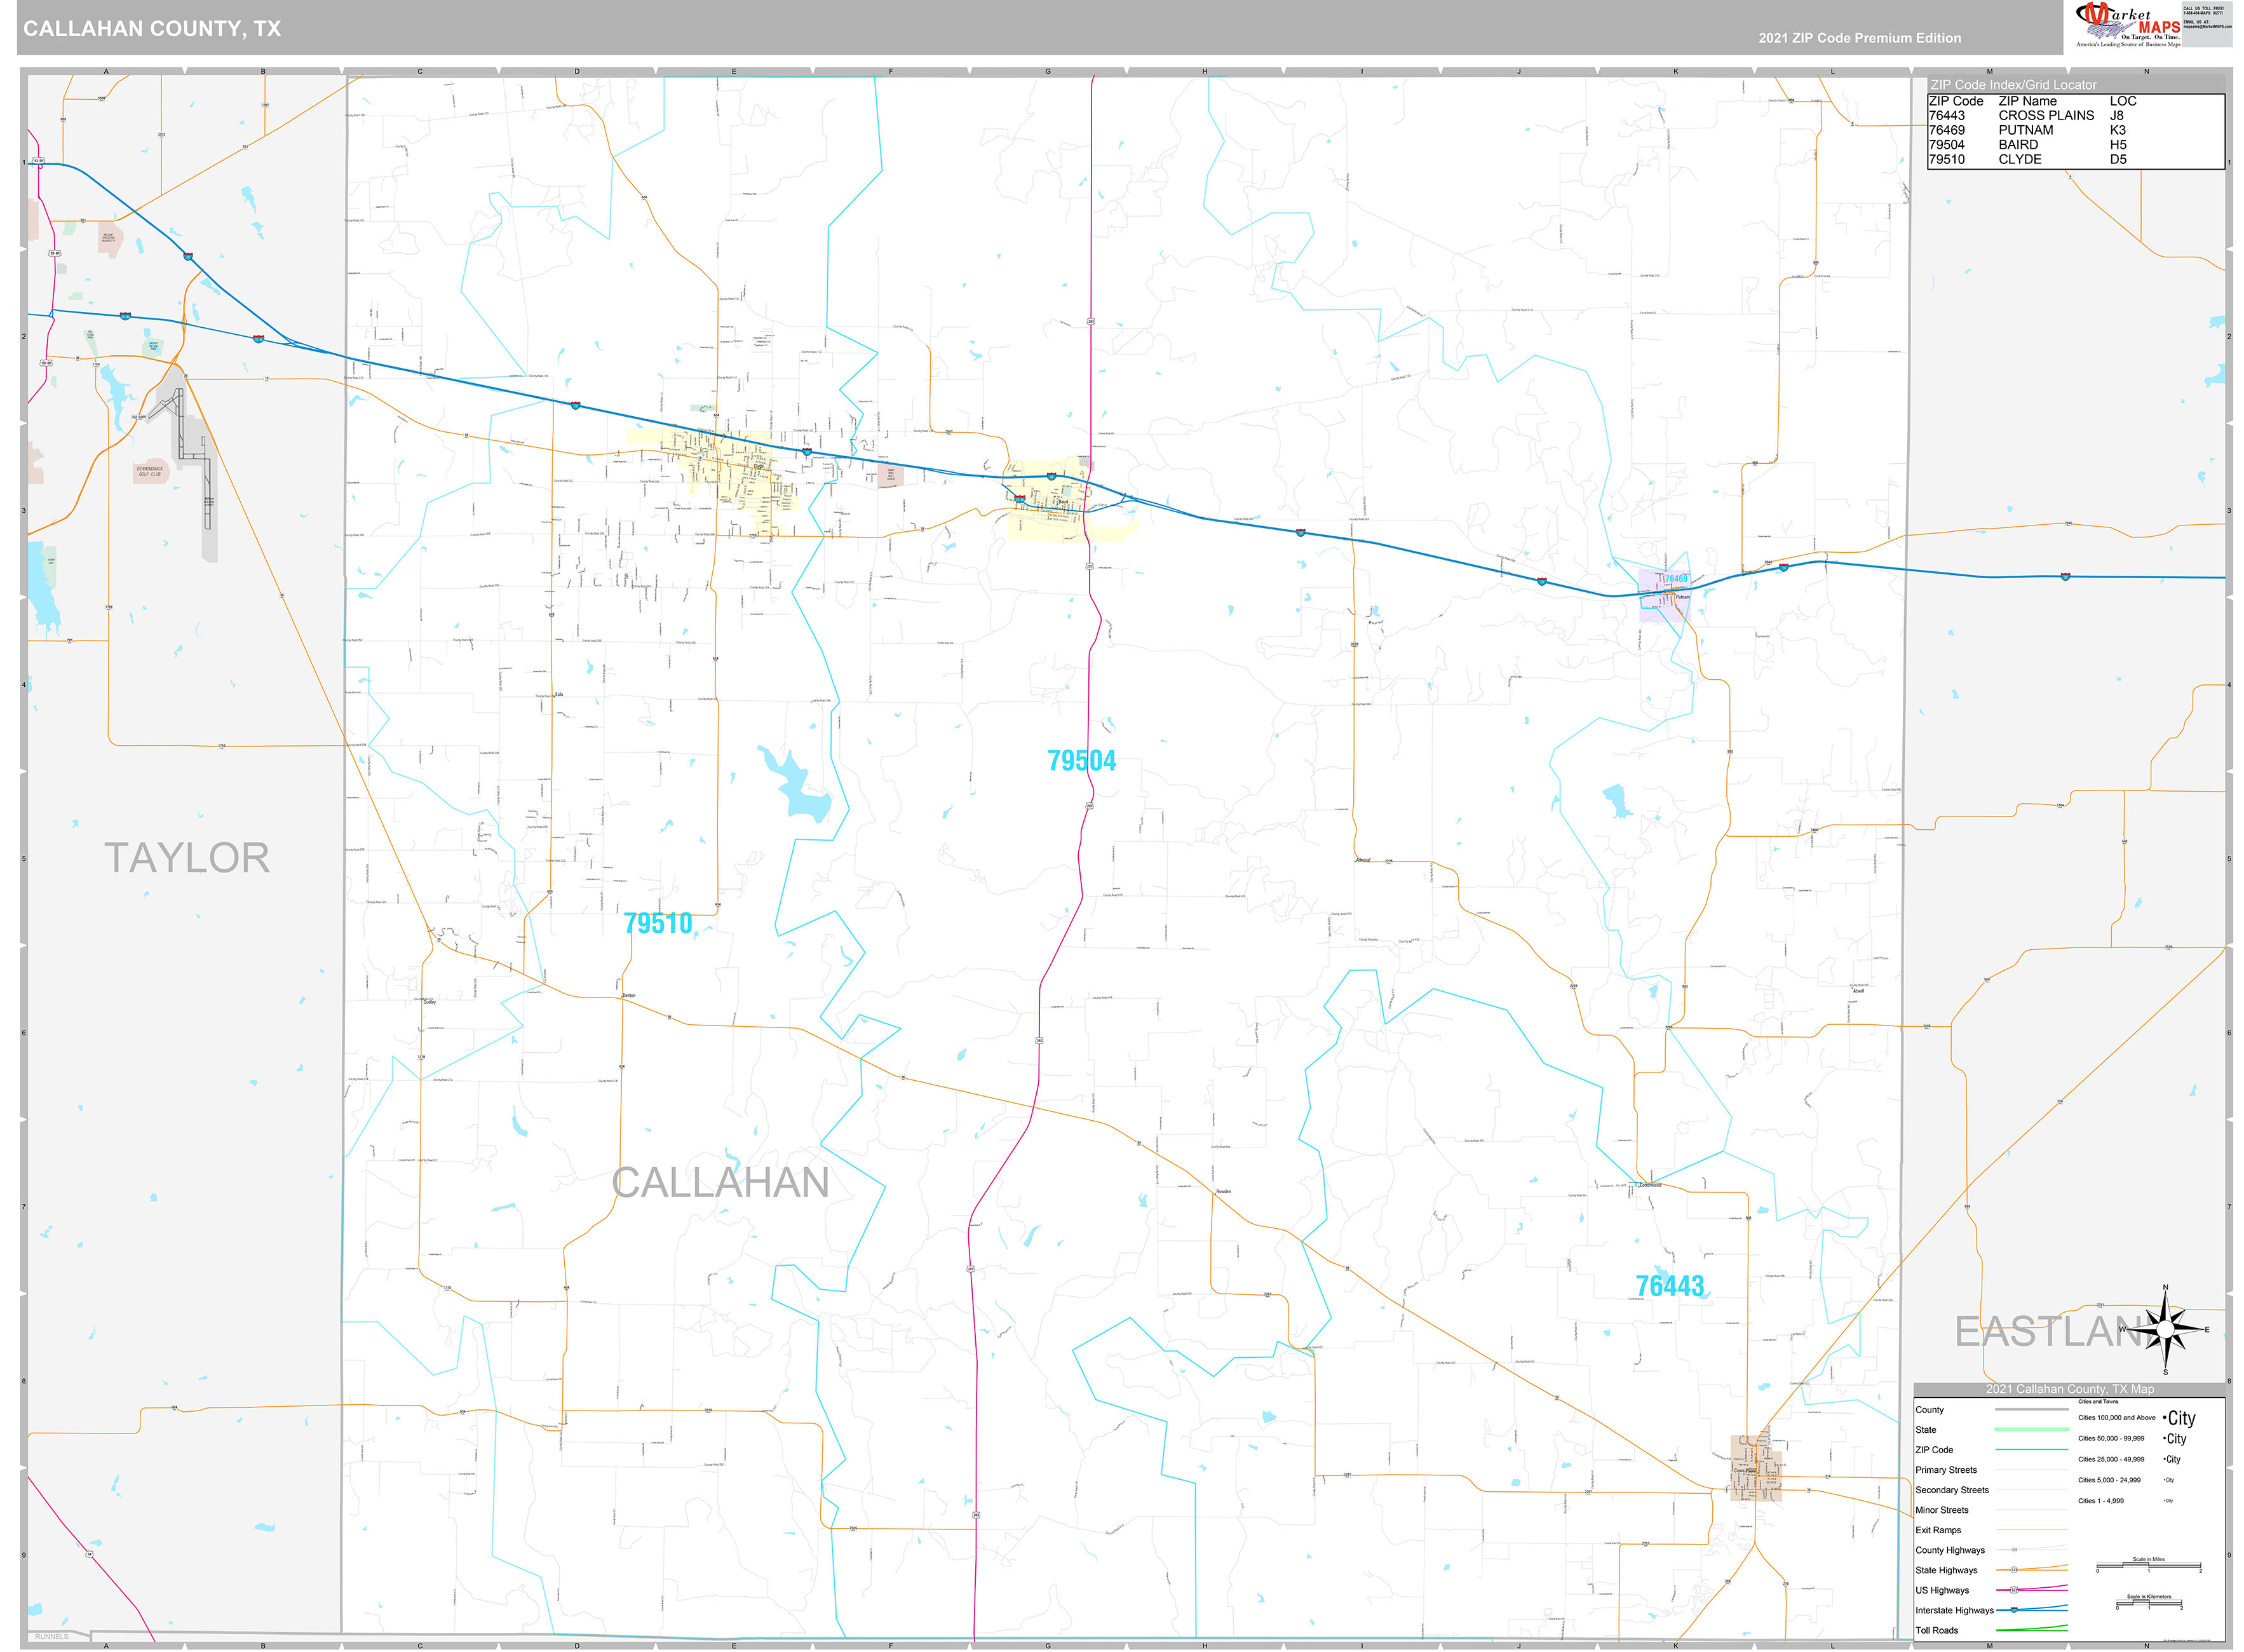
Task: Click the large 79504 label on the map
Action: pyautogui.click(x=1081, y=761)
